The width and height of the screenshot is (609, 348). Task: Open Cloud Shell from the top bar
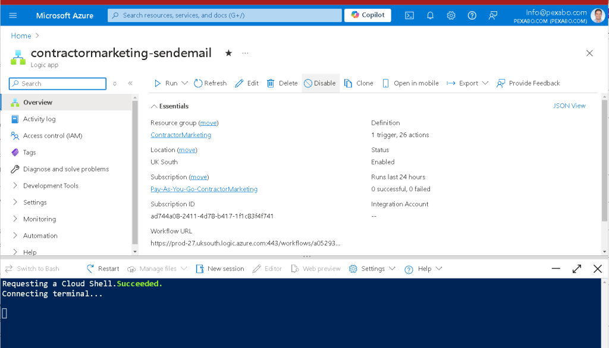tap(409, 15)
